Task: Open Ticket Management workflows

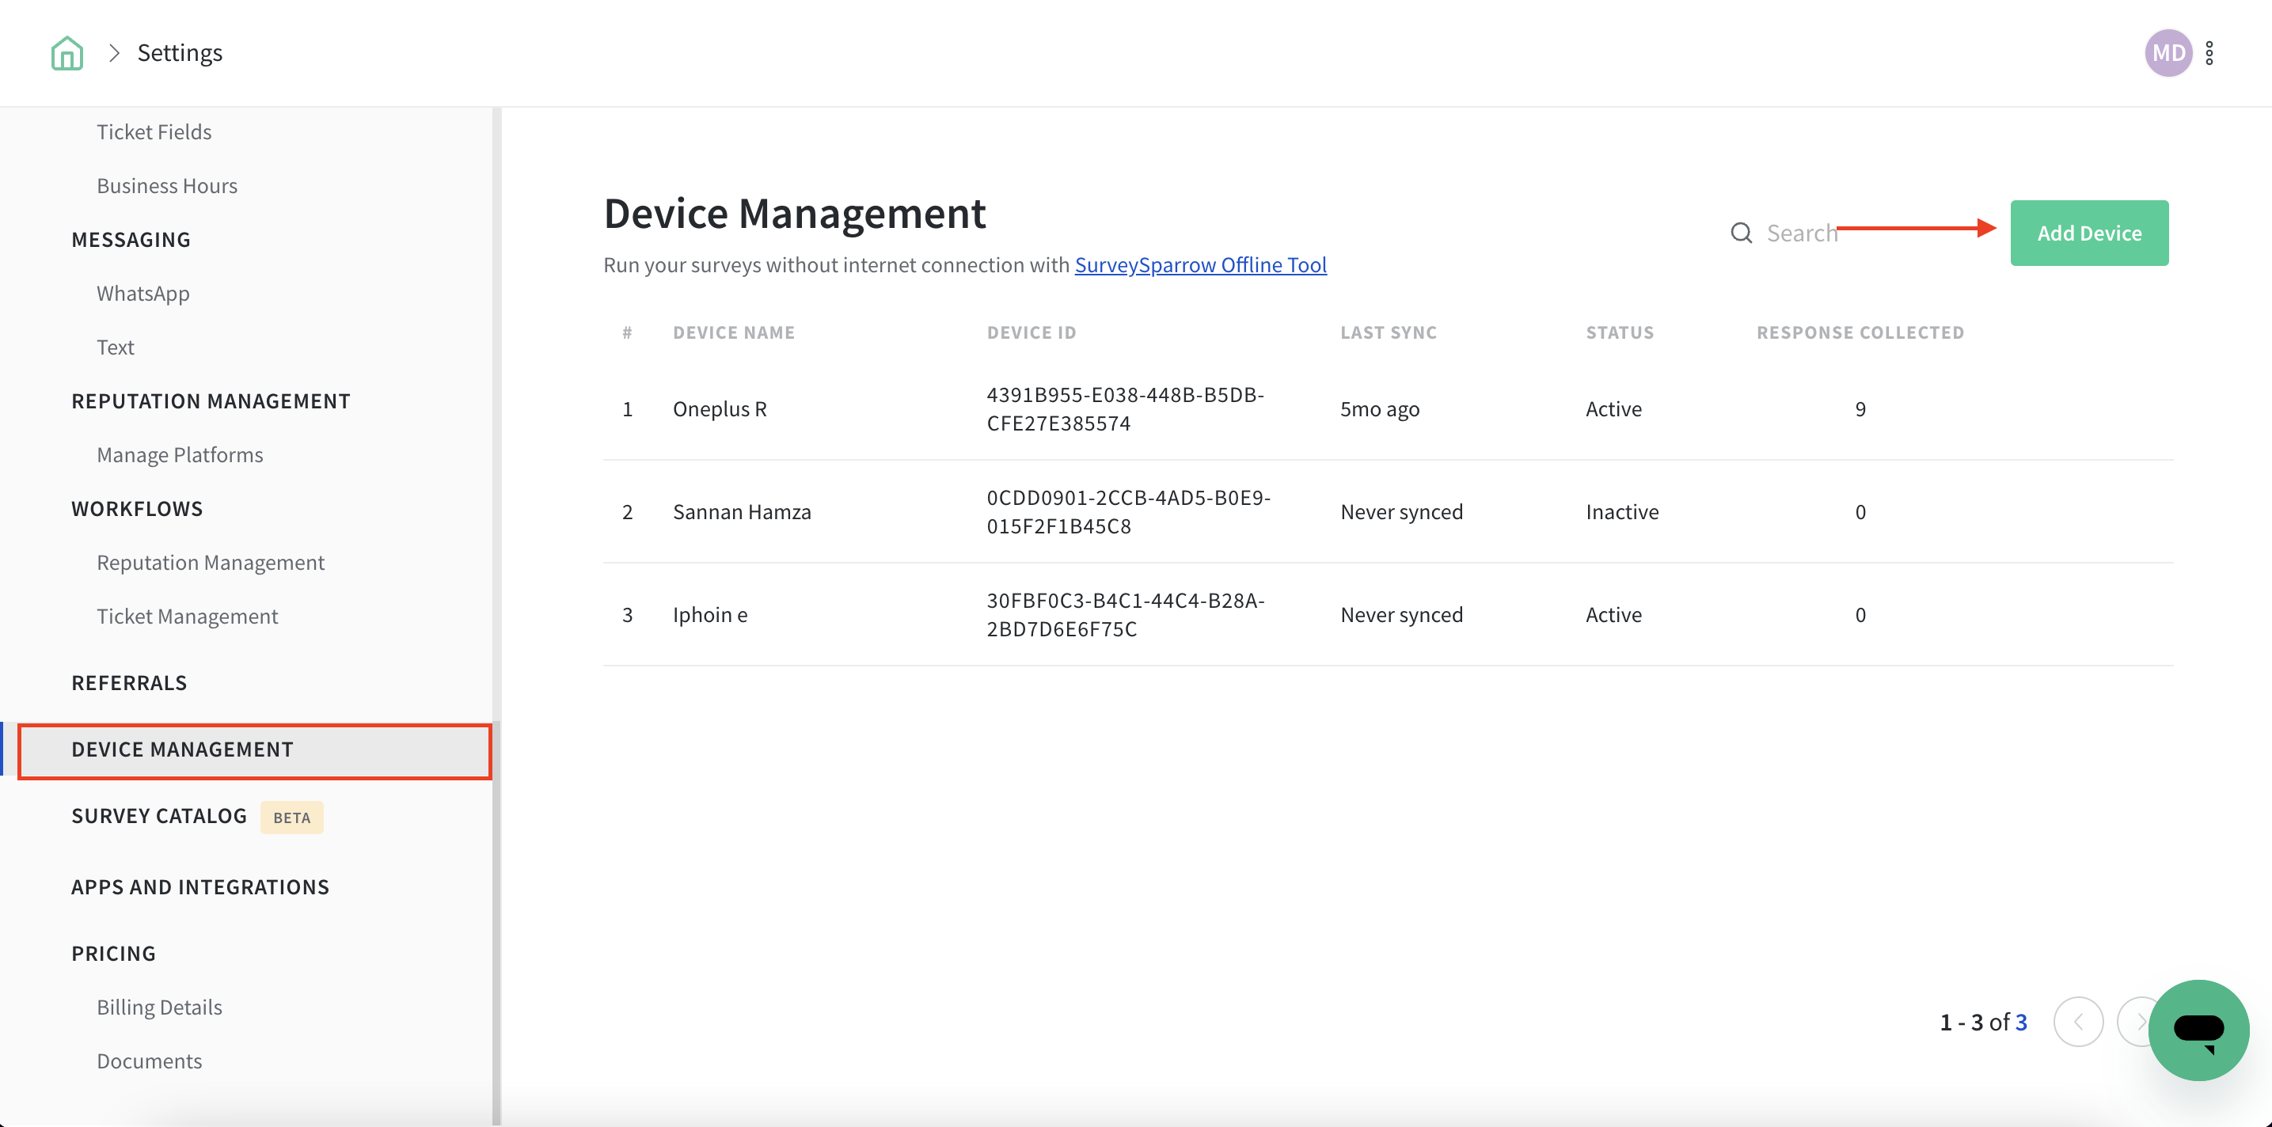Action: pos(187,616)
